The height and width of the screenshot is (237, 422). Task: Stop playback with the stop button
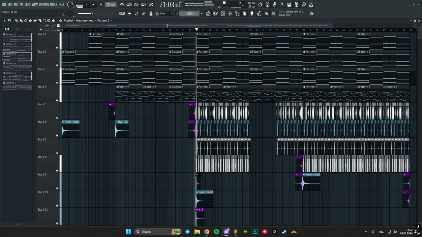93,5
